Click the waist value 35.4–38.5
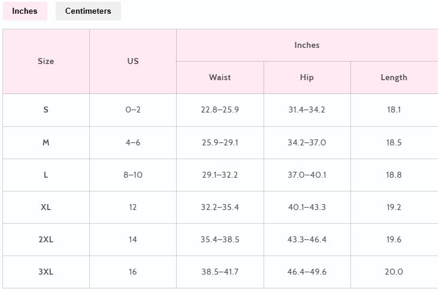 pos(220,239)
